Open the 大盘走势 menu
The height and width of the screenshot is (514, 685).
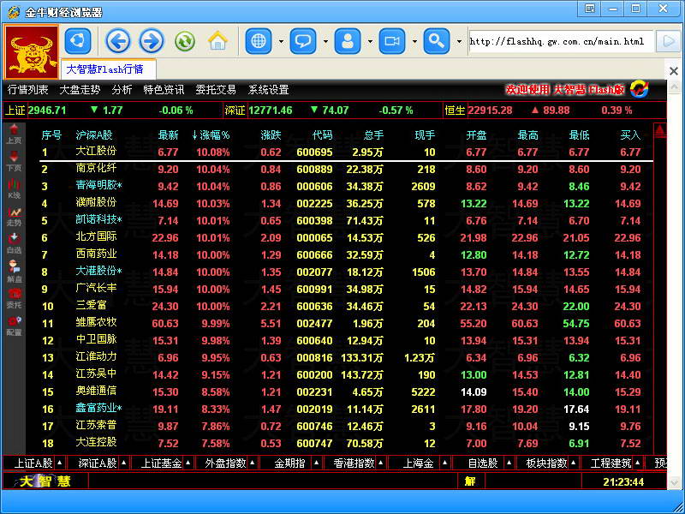[80, 90]
